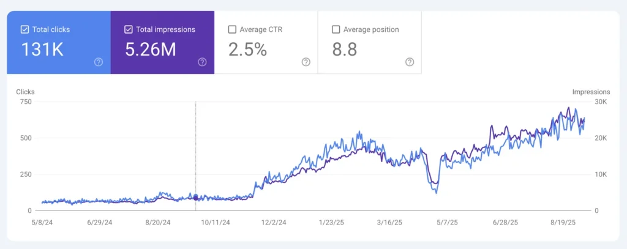Image resolution: width=627 pixels, height=249 pixels.
Task: Uncheck the Total clicks checkbox
Action: click(x=24, y=29)
